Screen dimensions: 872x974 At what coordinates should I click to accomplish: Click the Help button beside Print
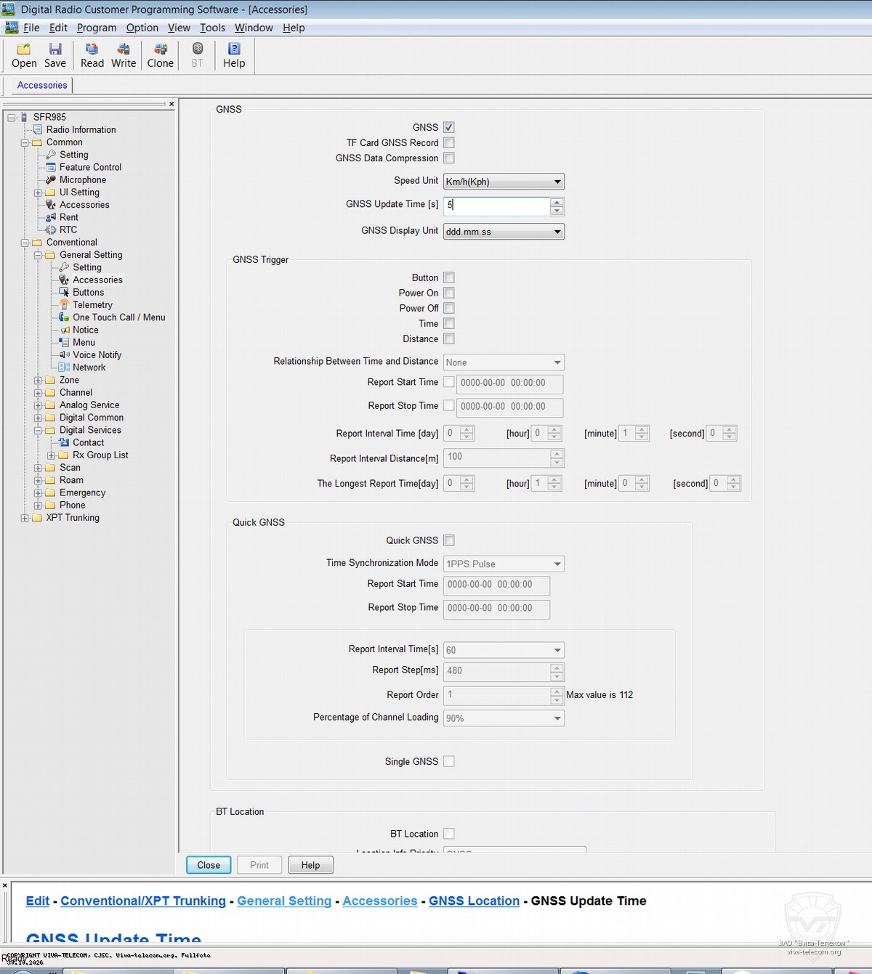click(310, 865)
